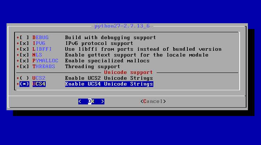Click the python27-2.7.13_6 dialog title
The width and height of the screenshot is (261, 145).
[x=122, y=26]
